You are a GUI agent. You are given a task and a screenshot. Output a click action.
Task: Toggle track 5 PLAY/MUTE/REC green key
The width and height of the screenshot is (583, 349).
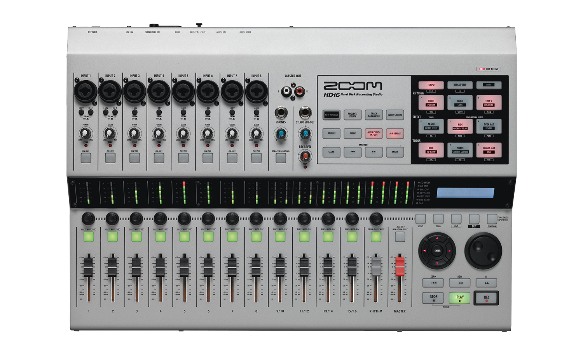pos(185,237)
